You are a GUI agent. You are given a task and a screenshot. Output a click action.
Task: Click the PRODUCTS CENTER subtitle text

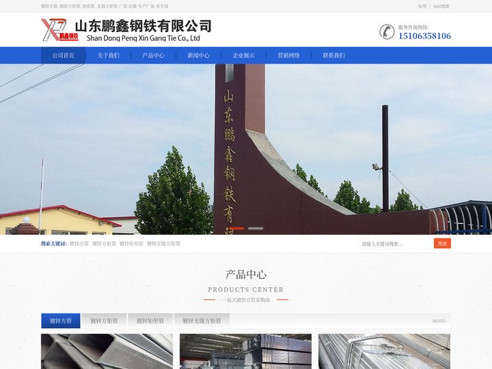click(246, 289)
